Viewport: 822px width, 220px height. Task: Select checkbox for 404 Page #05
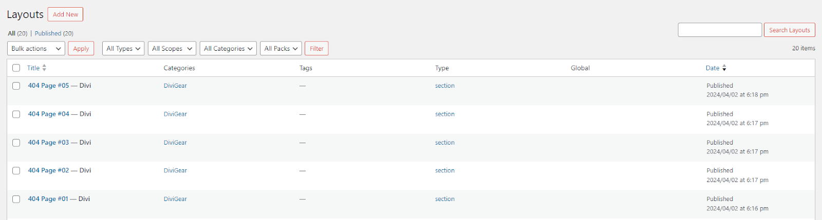point(16,86)
